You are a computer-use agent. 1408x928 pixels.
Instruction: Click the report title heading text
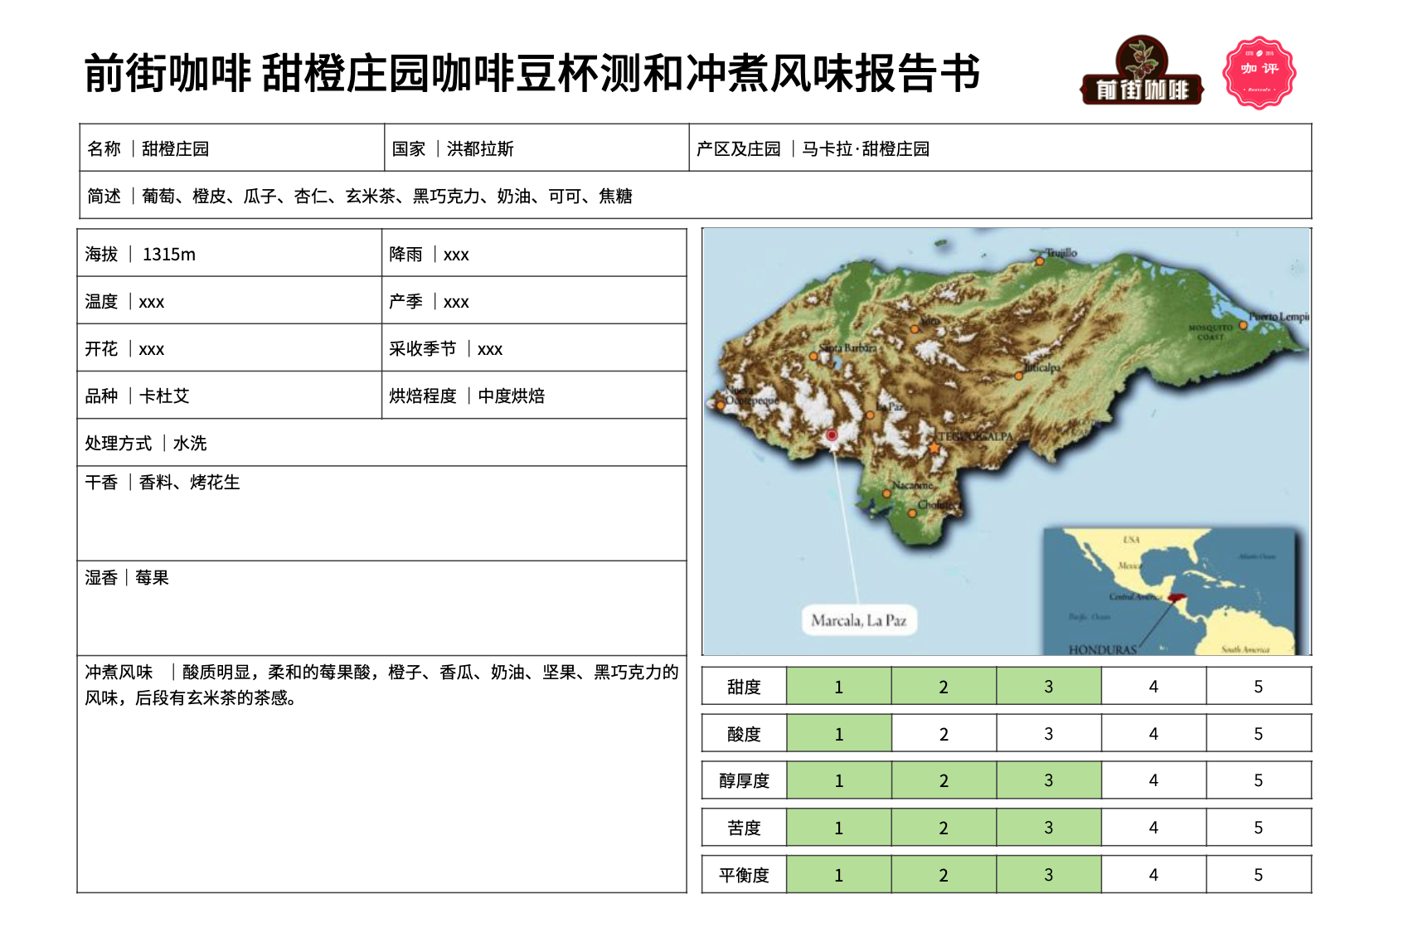click(x=532, y=73)
